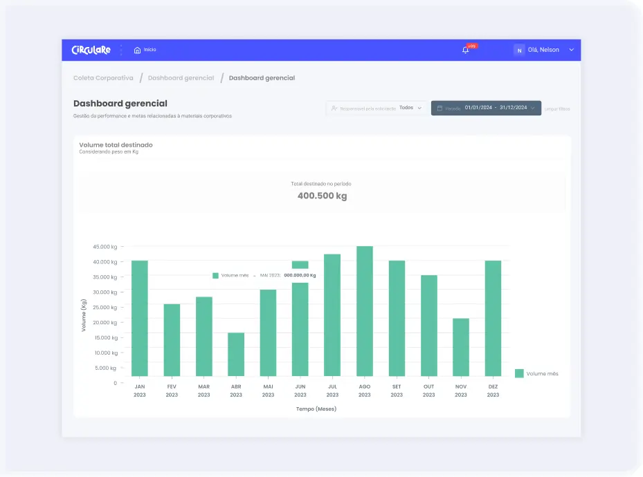Screen dimensions: 643x477
Task: Click the Início menu label
Action: pyautogui.click(x=150, y=50)
